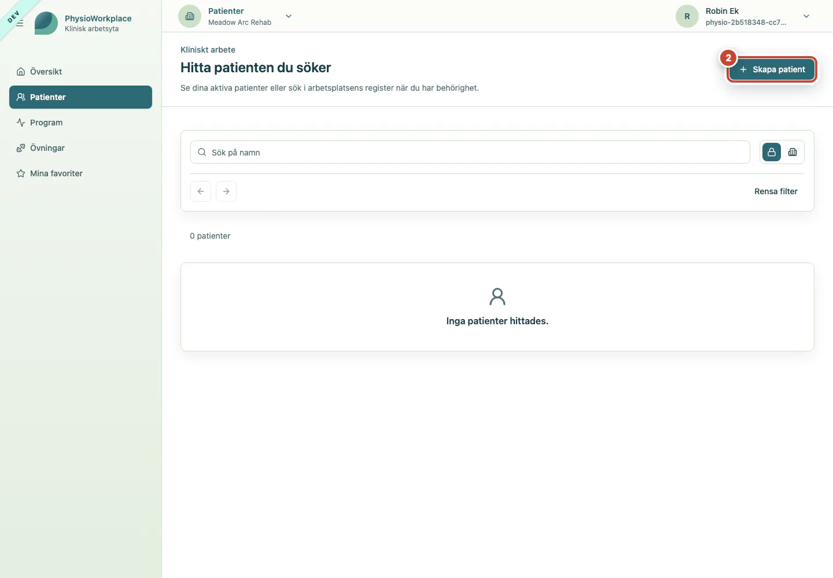Click the "physio-2b518348-cc7..." user ID text
This screenshot has width=833, height=578.
[x=746, y=23]
